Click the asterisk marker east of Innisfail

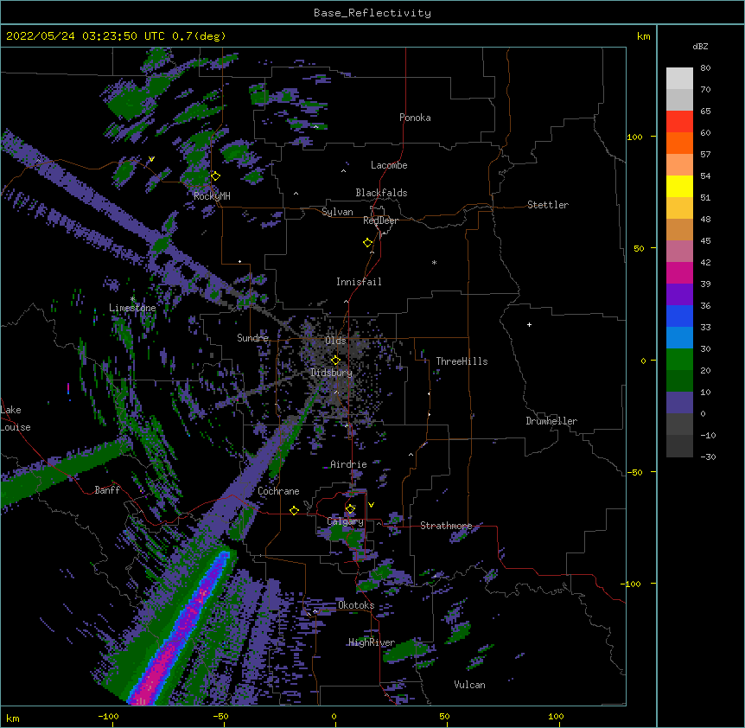tap(434, 262)
